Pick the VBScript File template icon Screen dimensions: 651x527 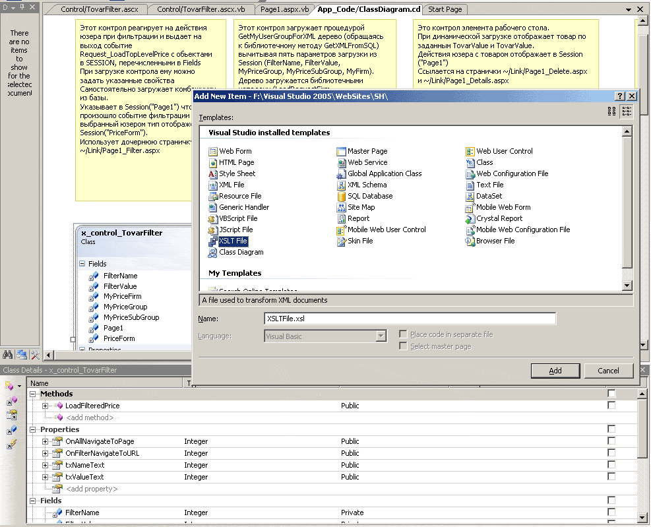pos(213,218)
